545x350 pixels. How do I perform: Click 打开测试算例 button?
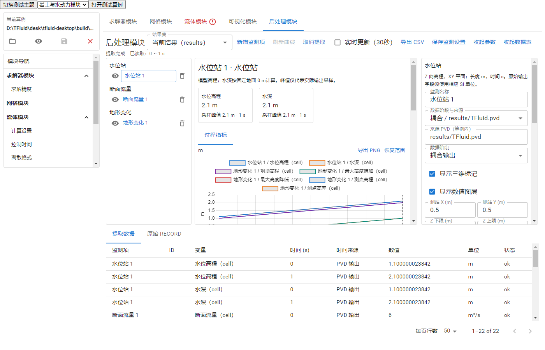[107, 5]
